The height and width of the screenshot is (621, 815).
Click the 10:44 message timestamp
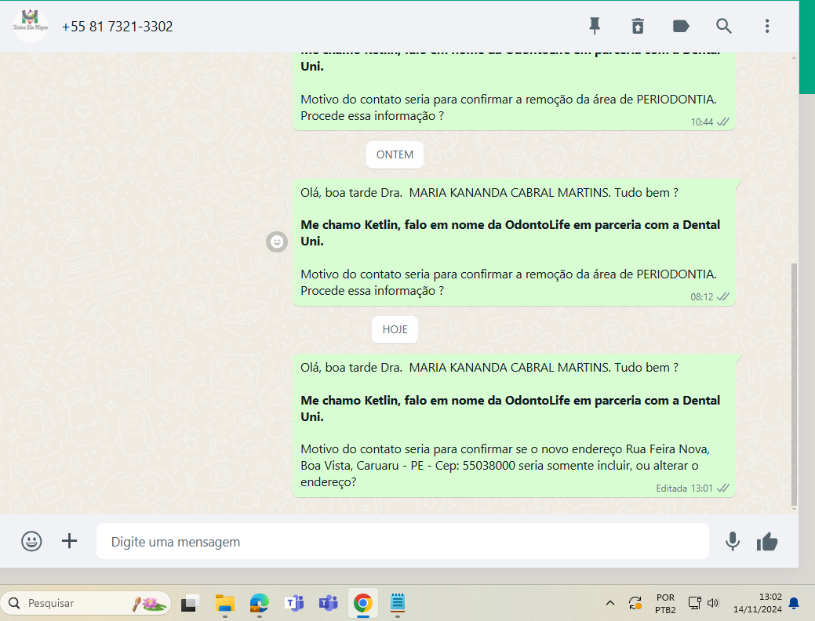tap(702, 122)
